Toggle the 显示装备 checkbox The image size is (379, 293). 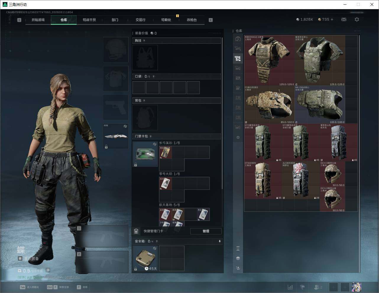(x=20, y=258)
